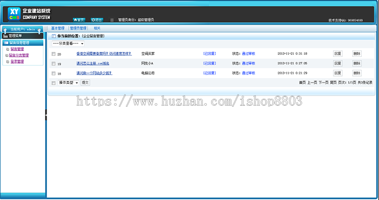Click 通过审核 for message 19
This screenshot has width=379, height=200.
(249, 63)
